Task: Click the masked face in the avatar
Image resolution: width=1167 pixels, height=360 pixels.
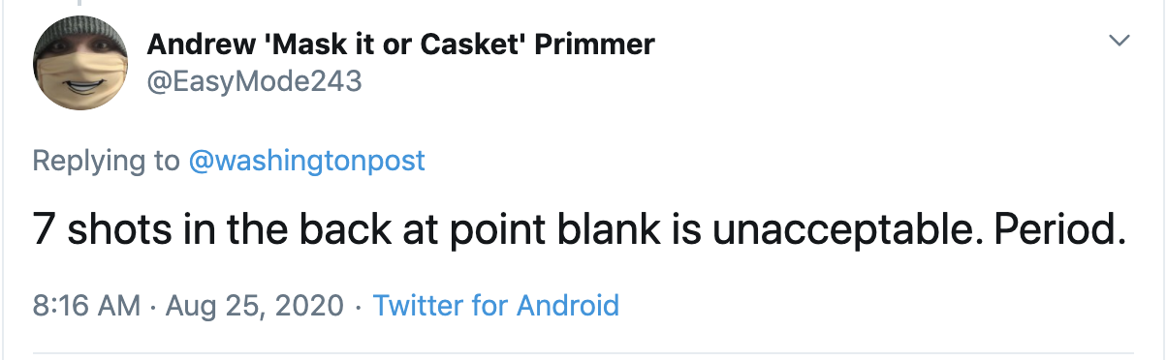Action: pos(80,75)
